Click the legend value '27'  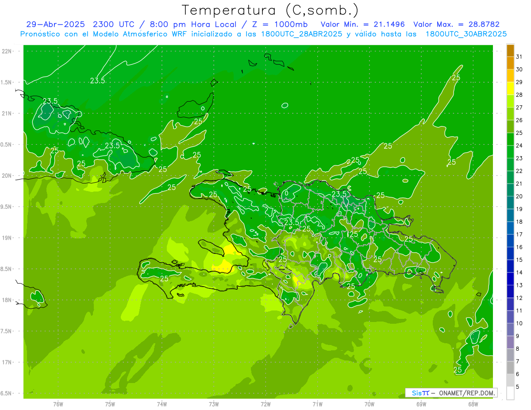tap(519, 107)
